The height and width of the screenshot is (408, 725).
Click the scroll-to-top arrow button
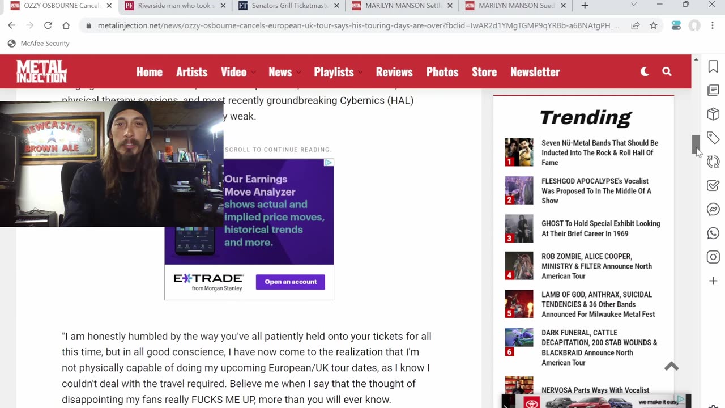pos(671,366)
